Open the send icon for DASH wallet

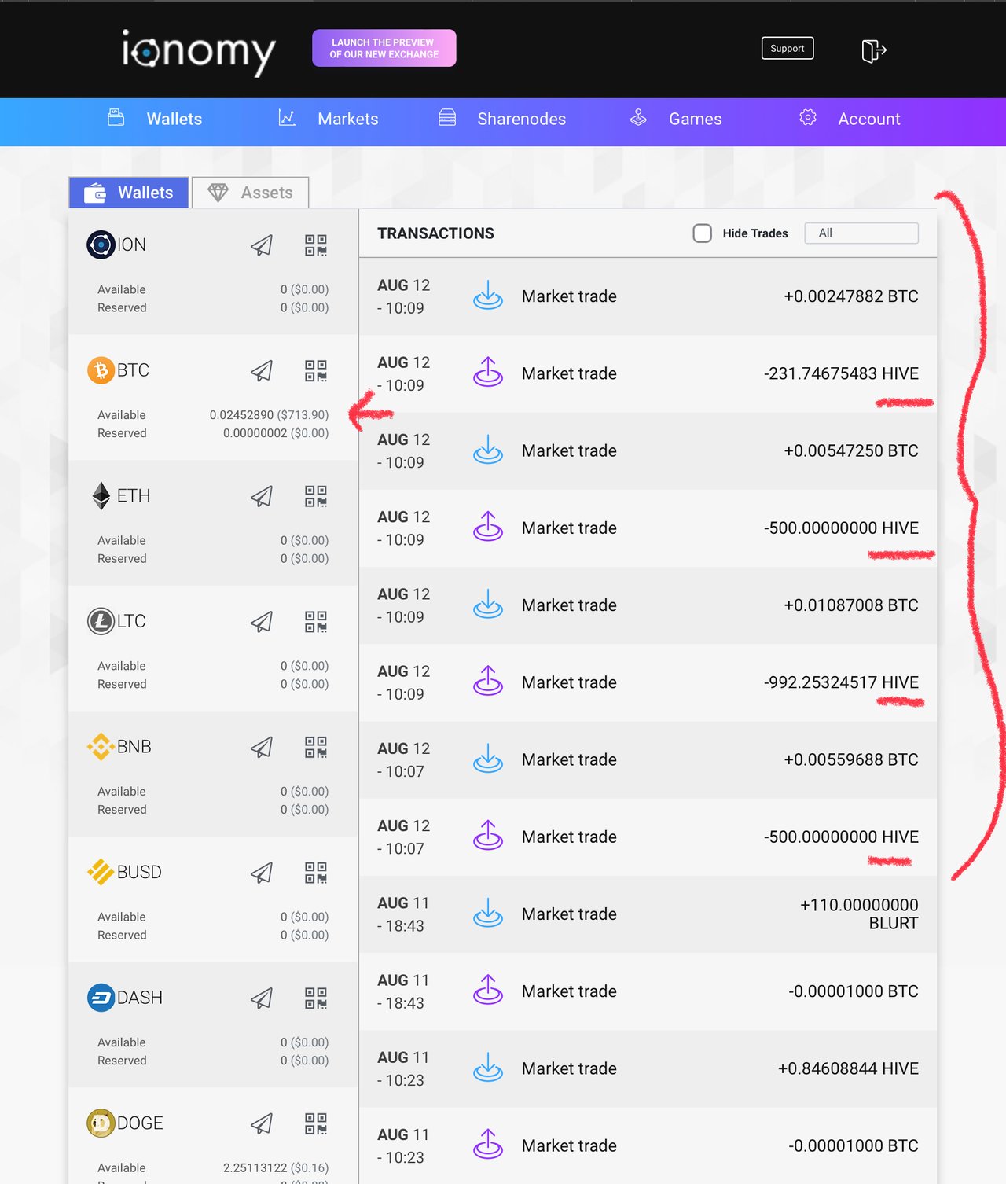262,998
